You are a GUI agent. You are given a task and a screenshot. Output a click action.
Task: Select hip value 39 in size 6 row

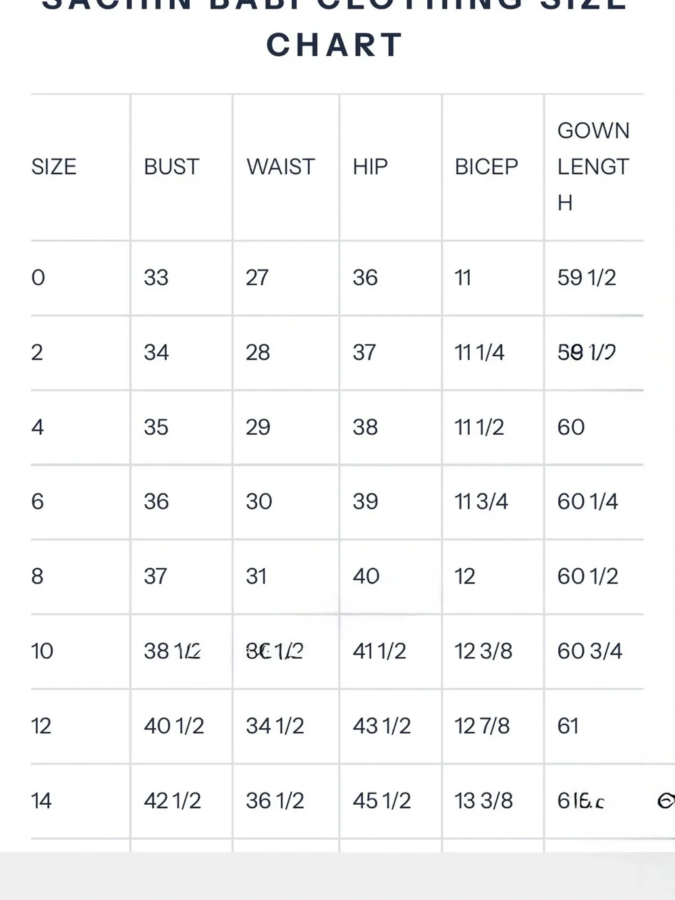pos(365,502)
